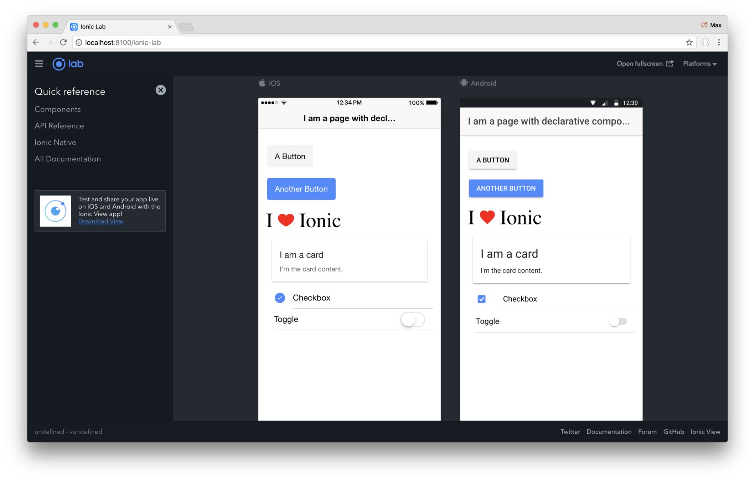This screenshot has height=481, width=755.
Task: Click the Ionic View app icon thumbnail
Action: 56,211
